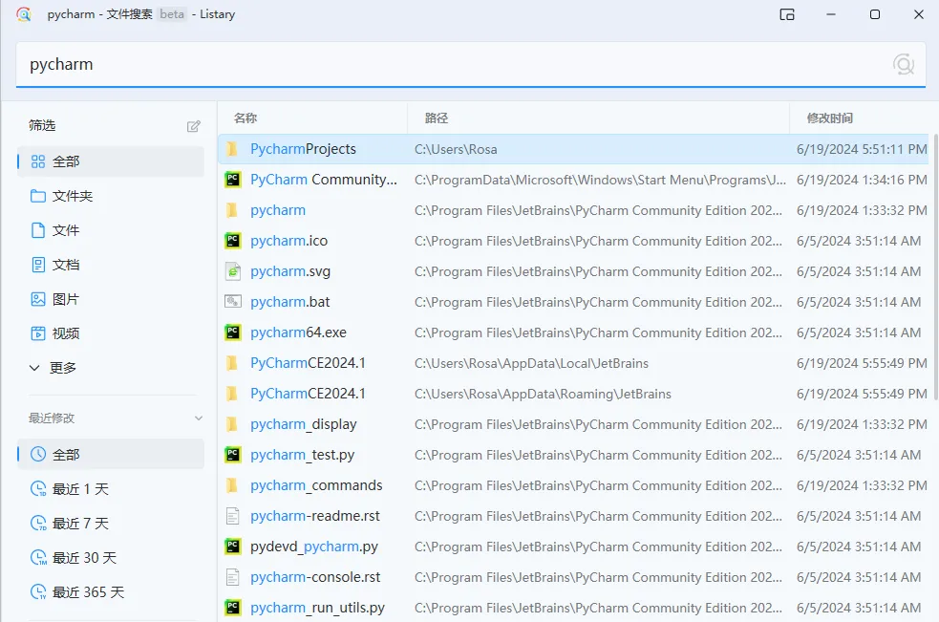Select the pycharm-readme.rst file name
Image resolution: width=939 pixels, height=622 pixels.
coord(315,515)
